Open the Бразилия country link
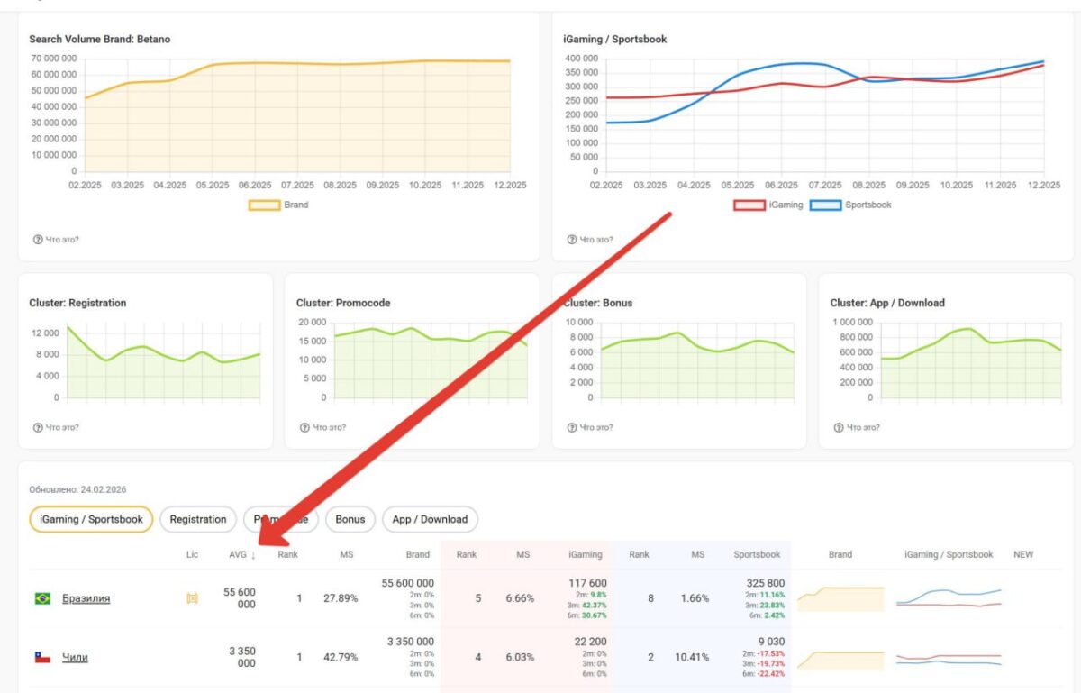1081x693 pixels. 86,598
